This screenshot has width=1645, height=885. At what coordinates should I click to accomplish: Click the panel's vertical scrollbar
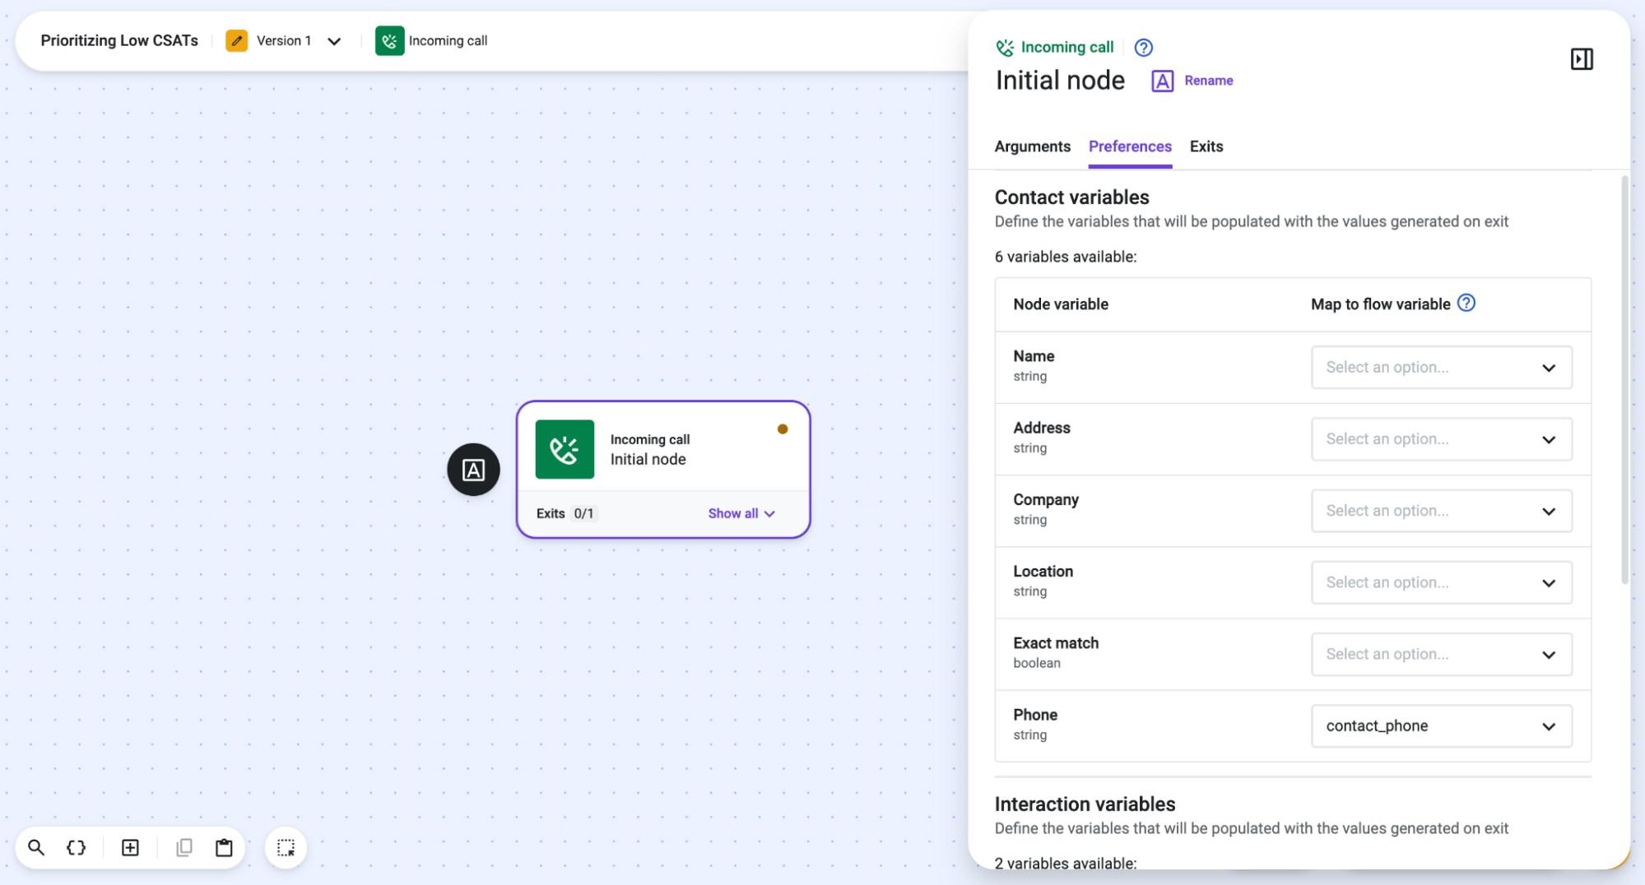coord(1624,378)
